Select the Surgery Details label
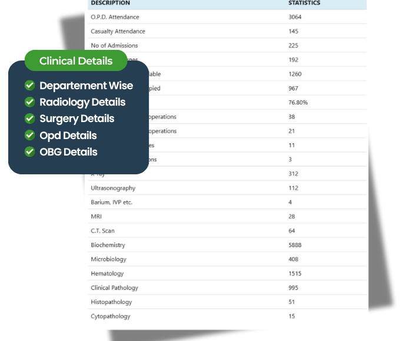Screen dimensions: 406x341 pos(77,119)
